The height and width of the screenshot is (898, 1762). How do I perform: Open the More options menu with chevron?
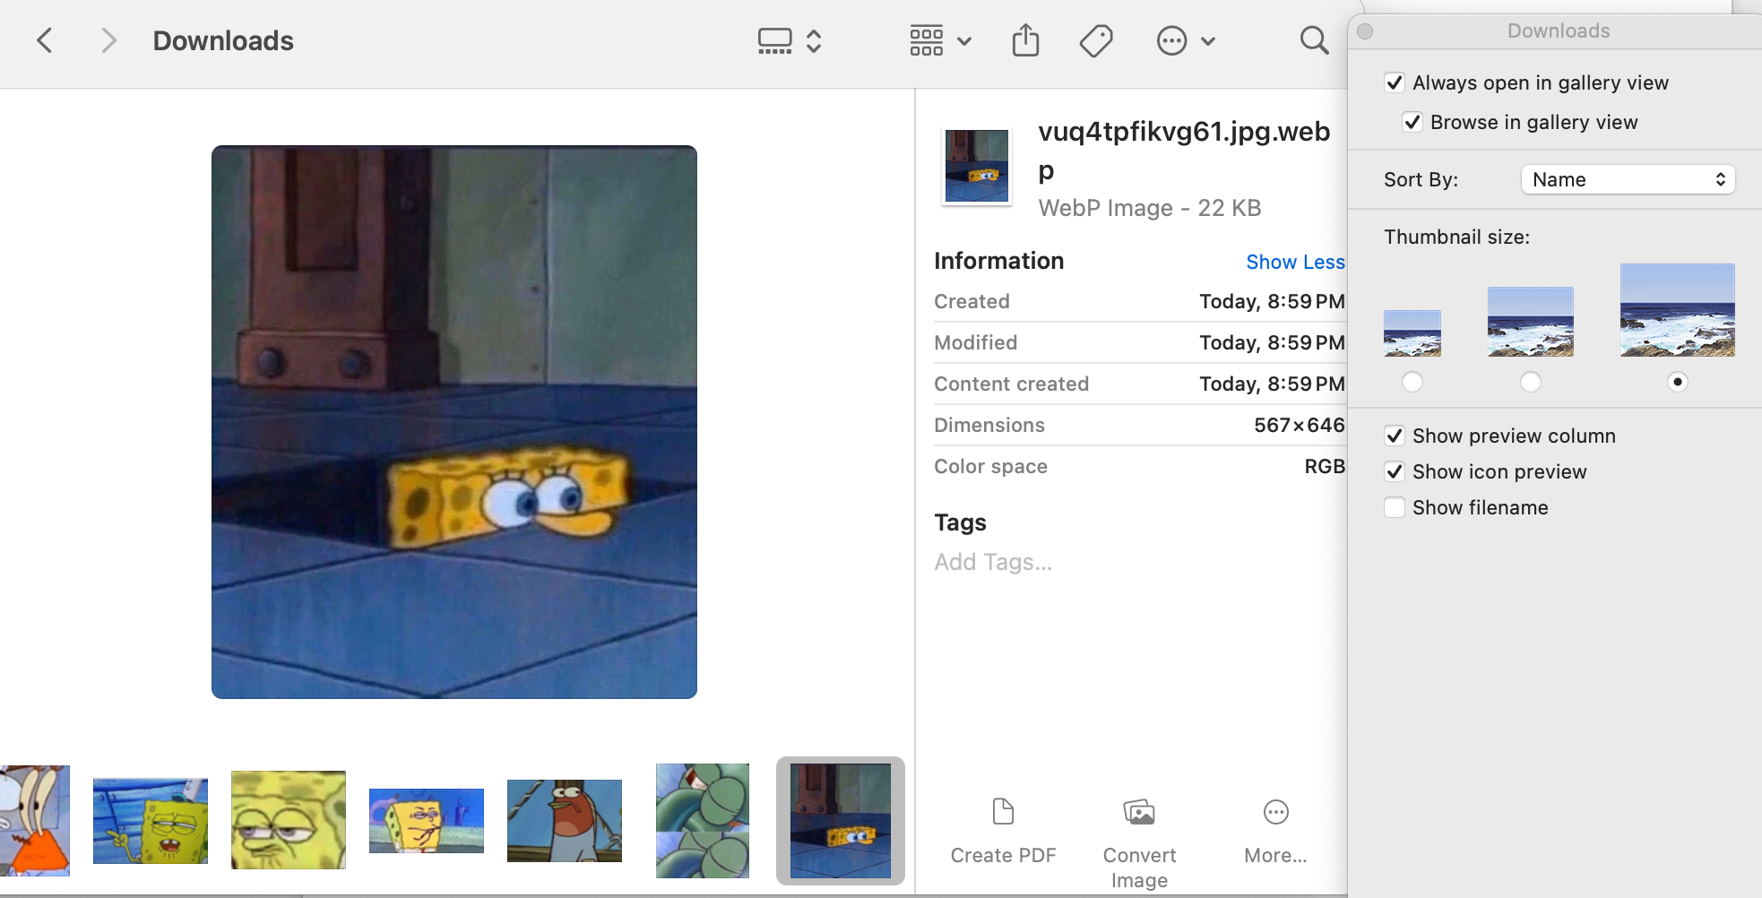[x=1185, y=40]
